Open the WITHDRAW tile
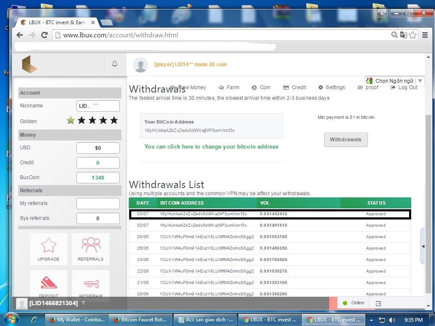Viewport: 435px width, 326px height. coord(91,284)
